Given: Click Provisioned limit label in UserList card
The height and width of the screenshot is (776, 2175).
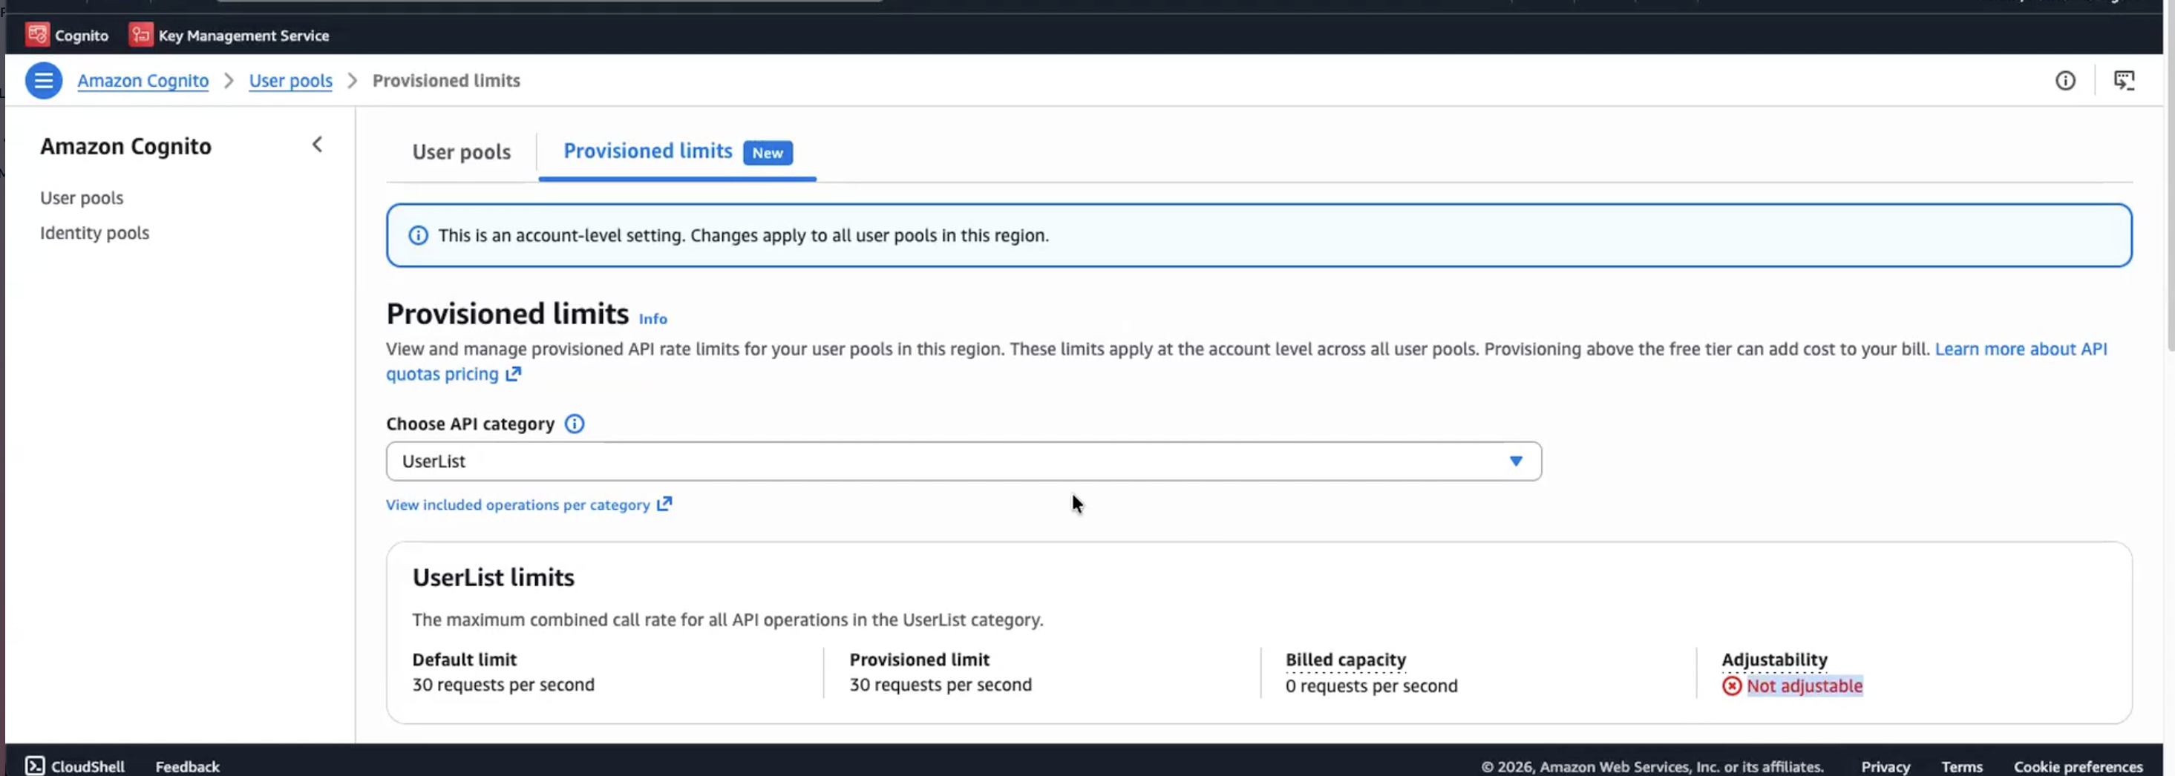Looking at the screenshot, I should point(919,660).
